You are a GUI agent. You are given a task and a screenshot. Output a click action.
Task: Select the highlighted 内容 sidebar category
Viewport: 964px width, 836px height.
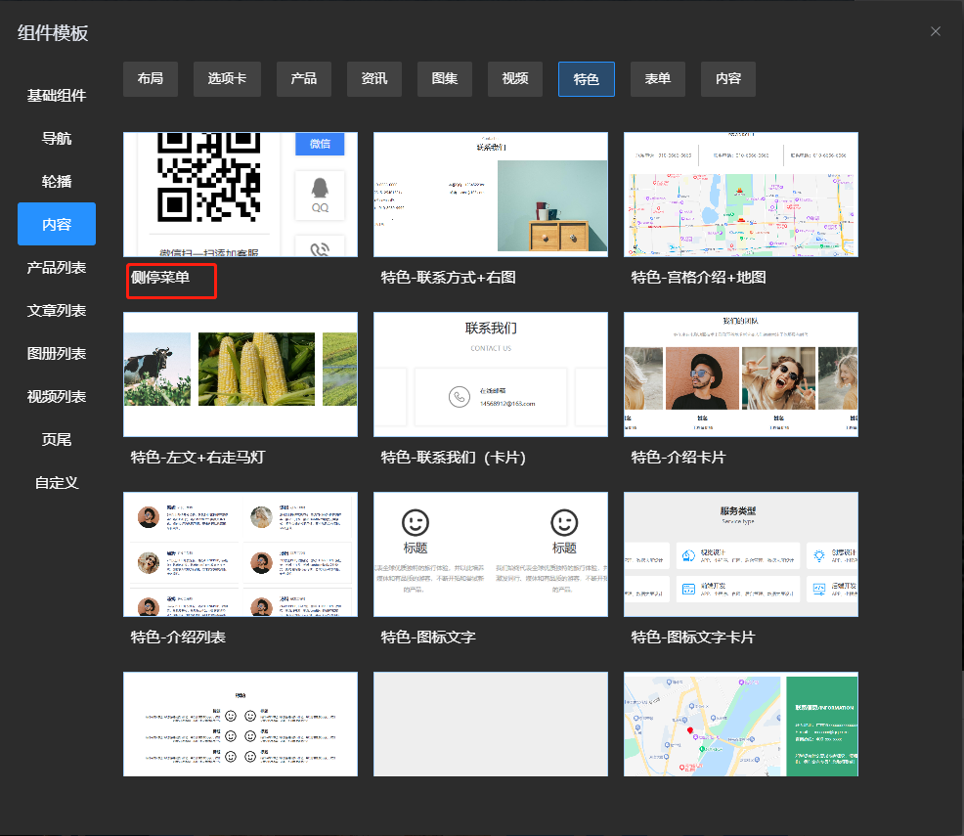57,224
